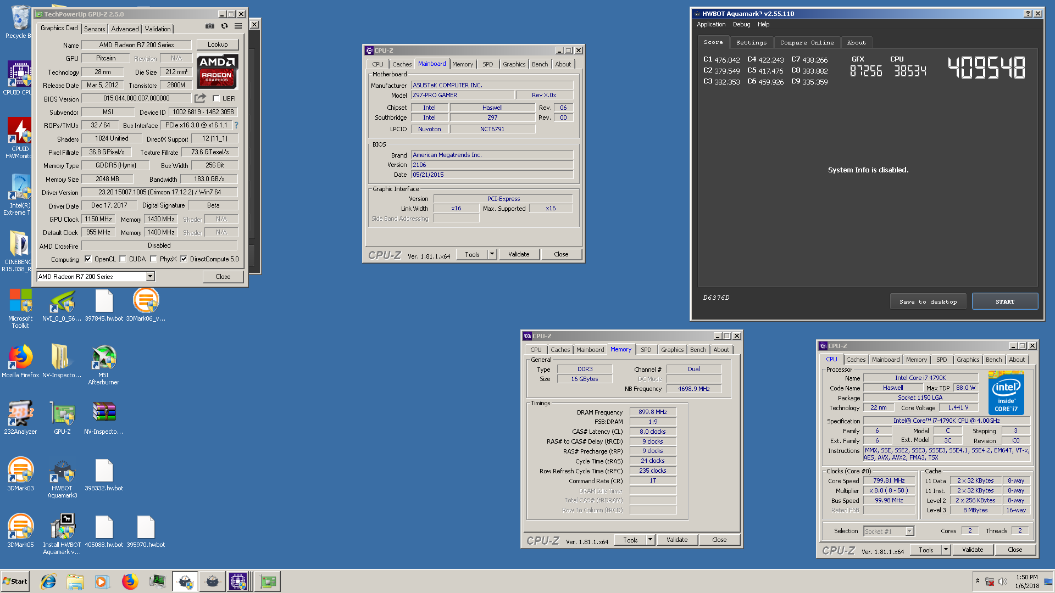Click the Lookup button in GPU-Z
1055x593 pixels.
click(x=218, y=44)
